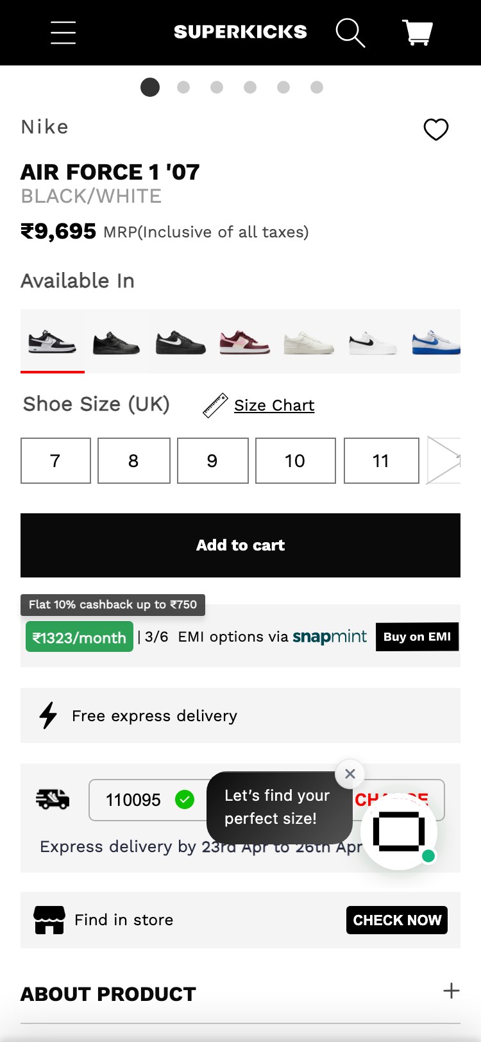Click the search icon in the header

(350, 32)
